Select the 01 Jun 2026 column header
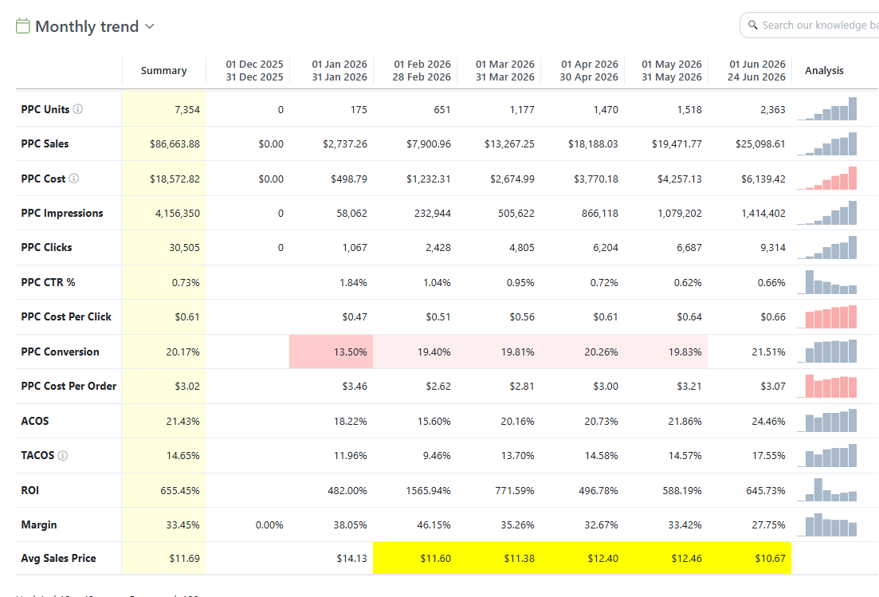879x597 pixels. pyautogui.click(x=756, y=71)
